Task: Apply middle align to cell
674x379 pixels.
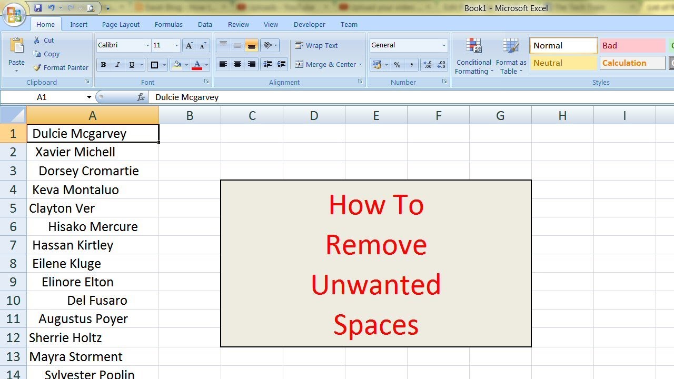Action: (237, 45)
